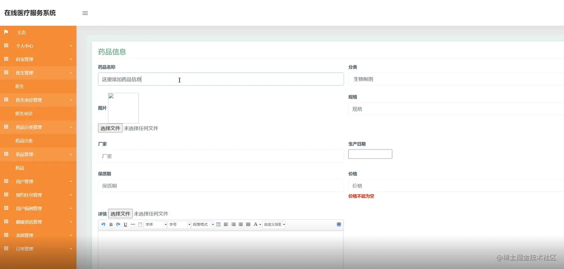Screen dimensions: 564x269
Task: Toggle underline formatting in the editor
Action: [125, 224]
